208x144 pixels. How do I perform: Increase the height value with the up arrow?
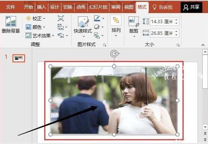click(x=176, y=20)
